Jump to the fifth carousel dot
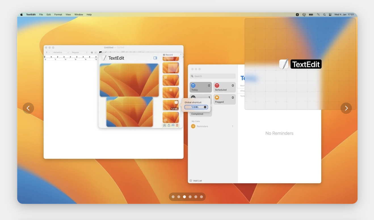 coord(196,197)
